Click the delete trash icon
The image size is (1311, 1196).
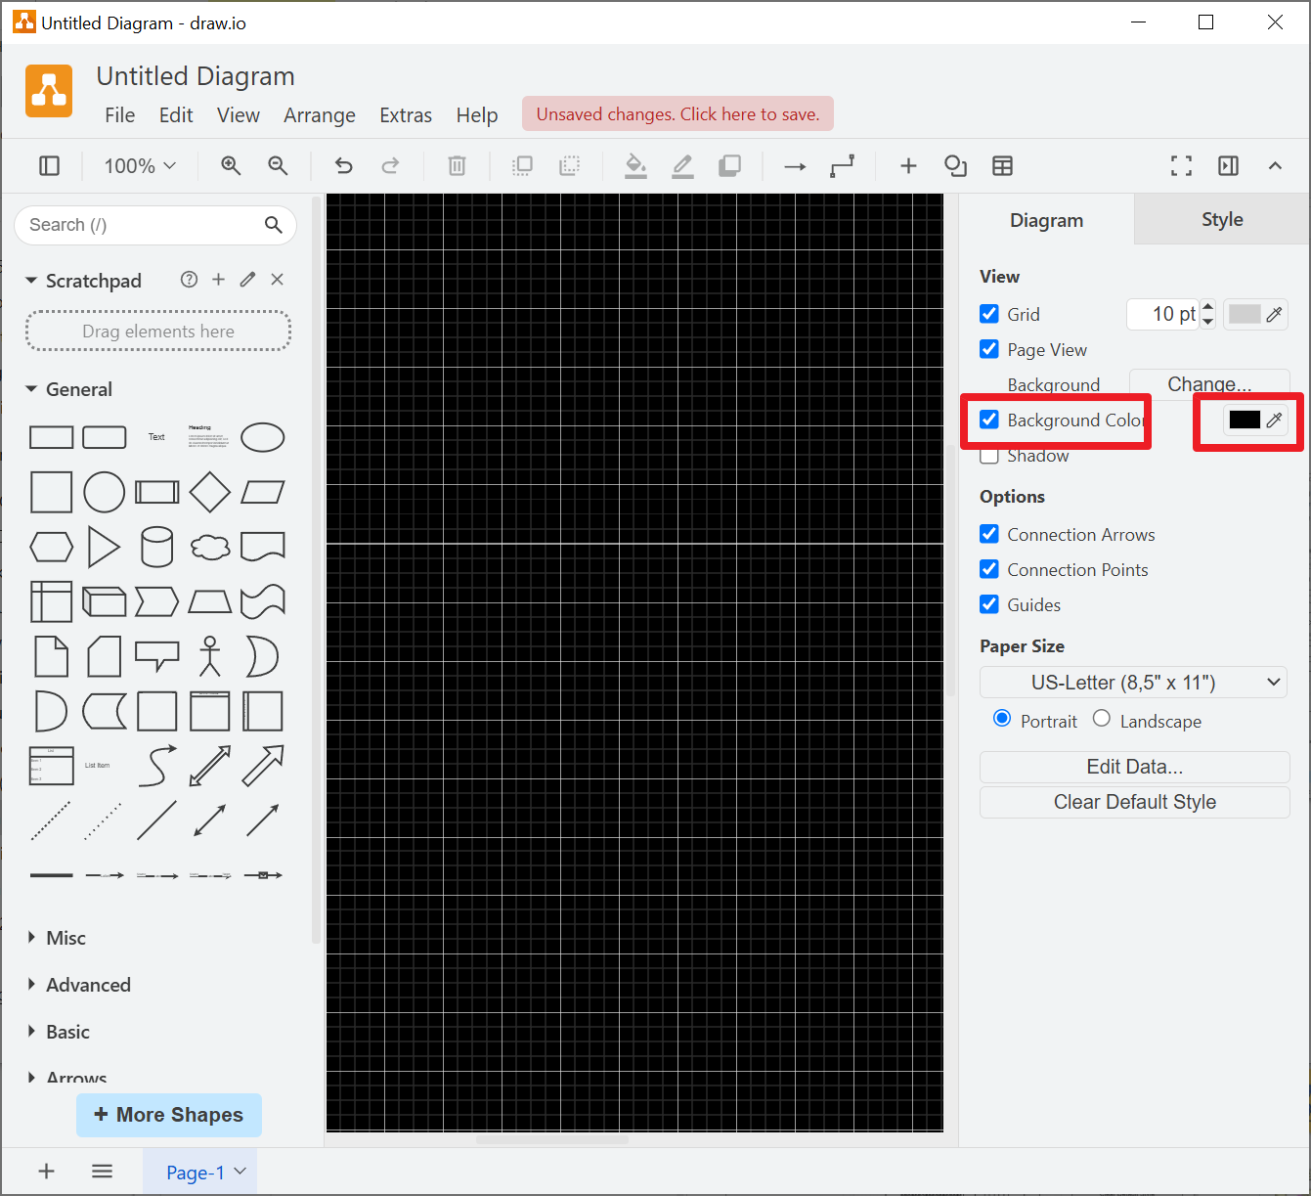[x=457, y=166]
